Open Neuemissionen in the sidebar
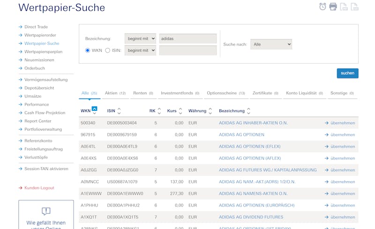 click(x=39, y=60)
